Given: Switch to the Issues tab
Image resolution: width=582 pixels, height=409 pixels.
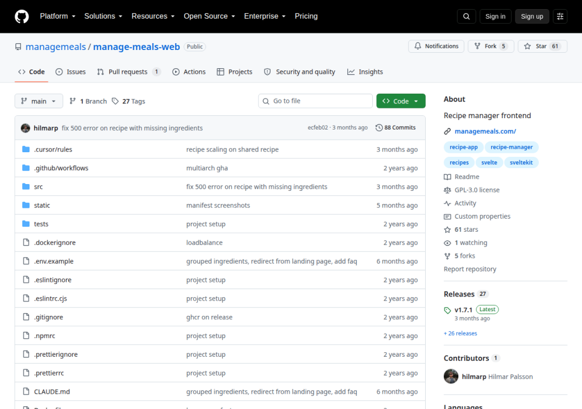Looking at the screenshot, I should (x=70, y=72).
